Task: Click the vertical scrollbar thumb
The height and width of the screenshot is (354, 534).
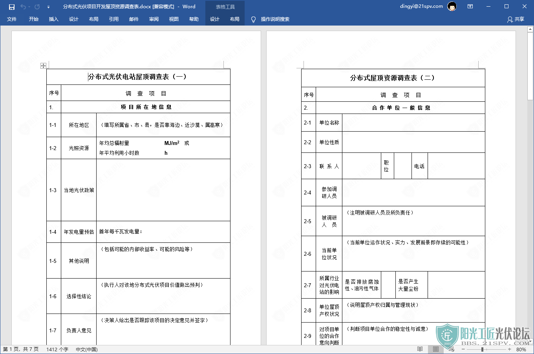Action: [x=530, y=66]
